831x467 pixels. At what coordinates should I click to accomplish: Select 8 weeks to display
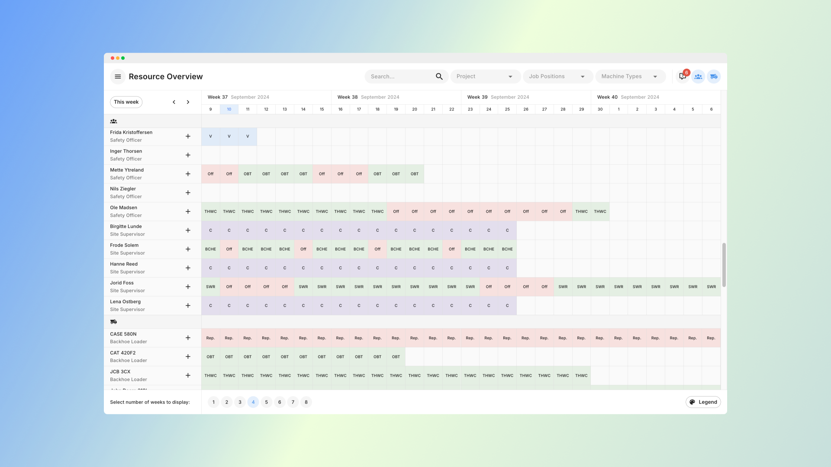point(306,402)
